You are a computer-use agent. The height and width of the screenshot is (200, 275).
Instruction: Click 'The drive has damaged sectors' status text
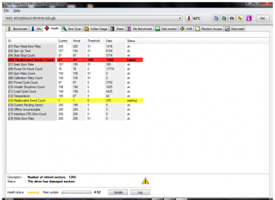(51, 181)
